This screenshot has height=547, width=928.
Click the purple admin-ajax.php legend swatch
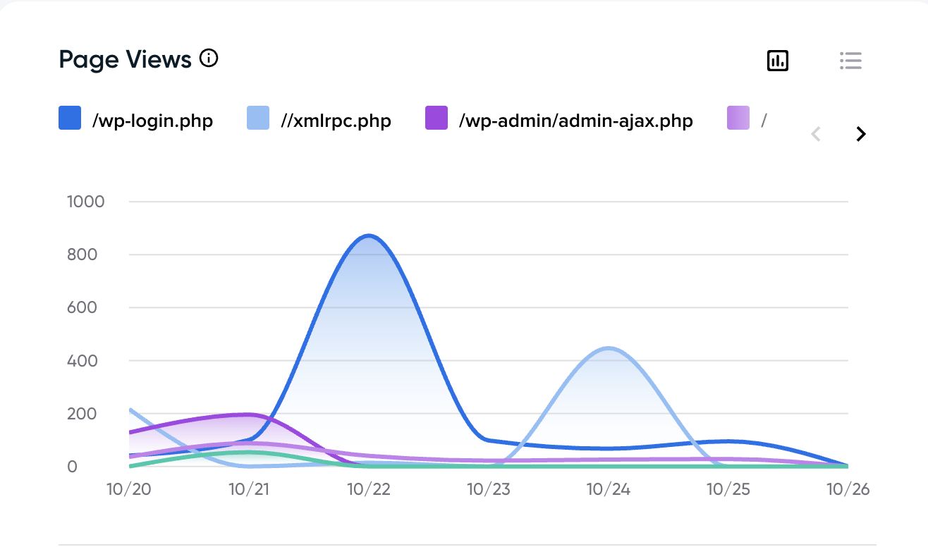coord(436,119)
